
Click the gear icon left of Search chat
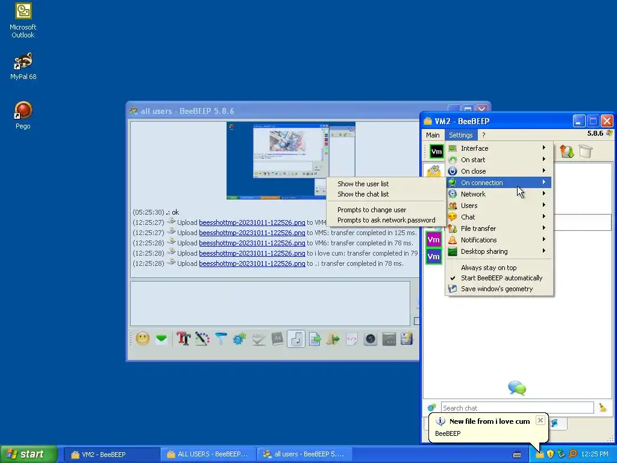pyautogui.click(x=431, y=408)
